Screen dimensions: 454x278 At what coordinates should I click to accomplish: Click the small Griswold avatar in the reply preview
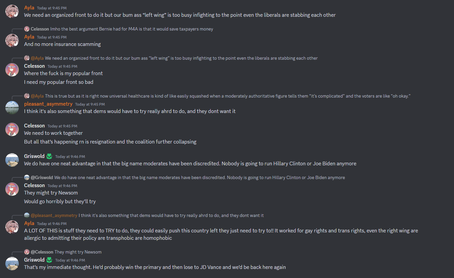pyautogui.click(x=27, y=177)
